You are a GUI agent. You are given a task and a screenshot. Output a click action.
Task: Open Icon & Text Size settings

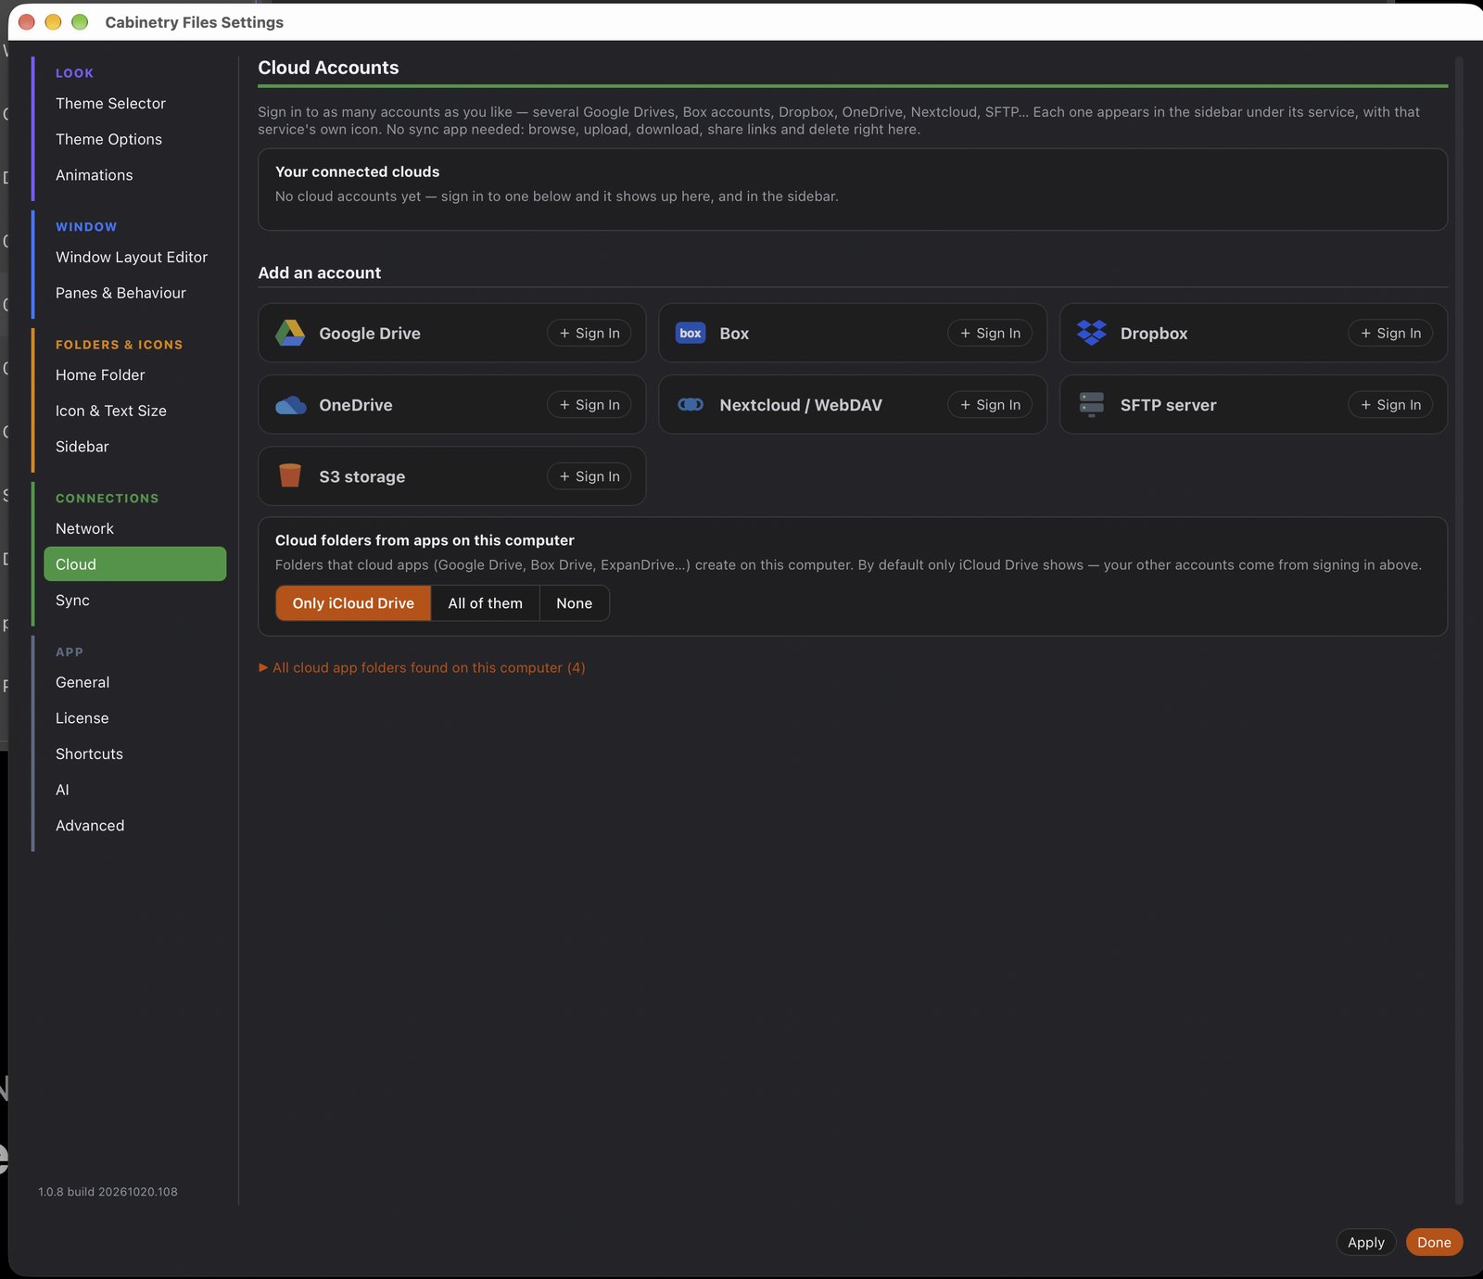(x=135, y=411)
